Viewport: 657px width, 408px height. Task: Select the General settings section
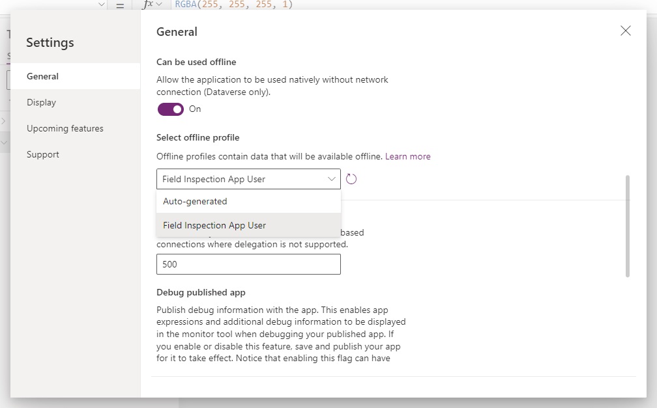click(42, 76)
